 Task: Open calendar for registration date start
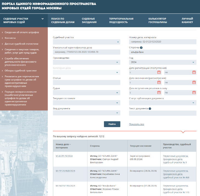point(159,72)
